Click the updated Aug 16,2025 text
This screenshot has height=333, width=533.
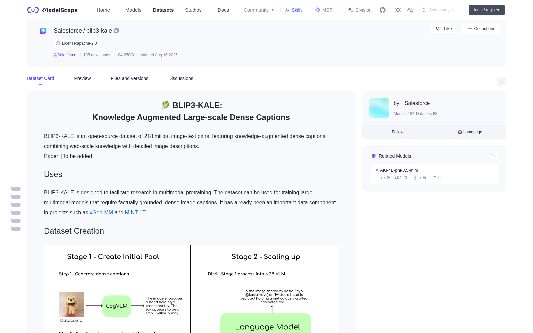158,55
